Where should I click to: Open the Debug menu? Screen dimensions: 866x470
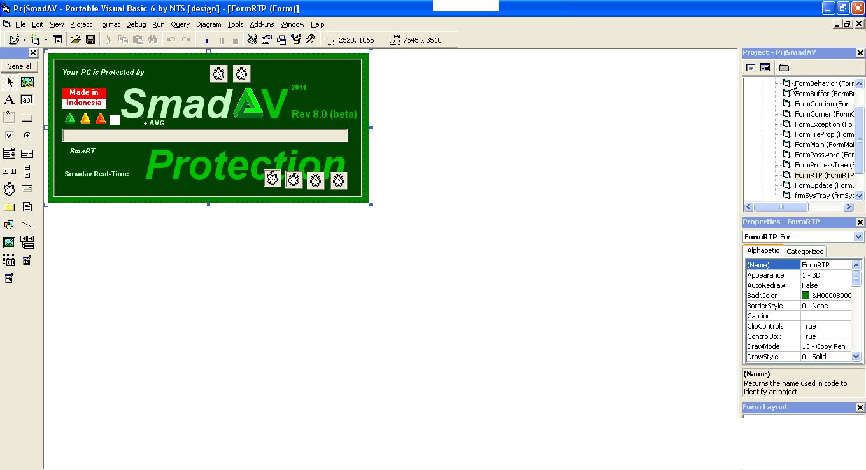(136, 24)
